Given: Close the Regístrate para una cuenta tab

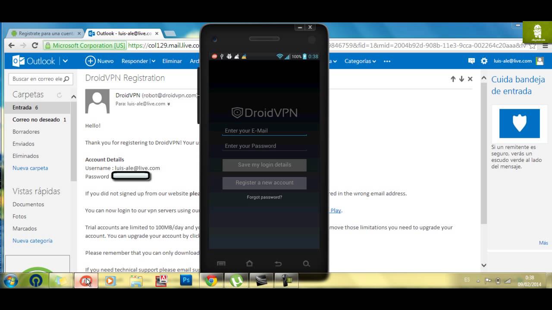Looking at the screenshot, I should (78, 33).
